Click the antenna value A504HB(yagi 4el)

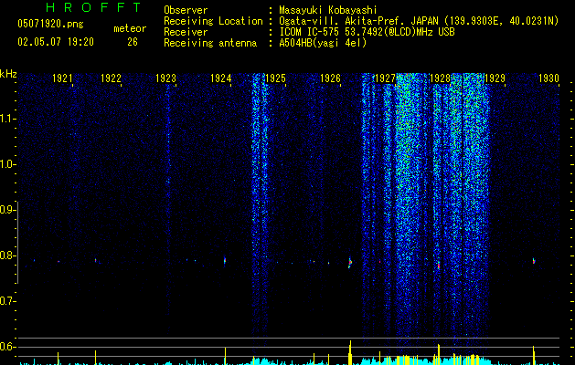pos(323,43)
